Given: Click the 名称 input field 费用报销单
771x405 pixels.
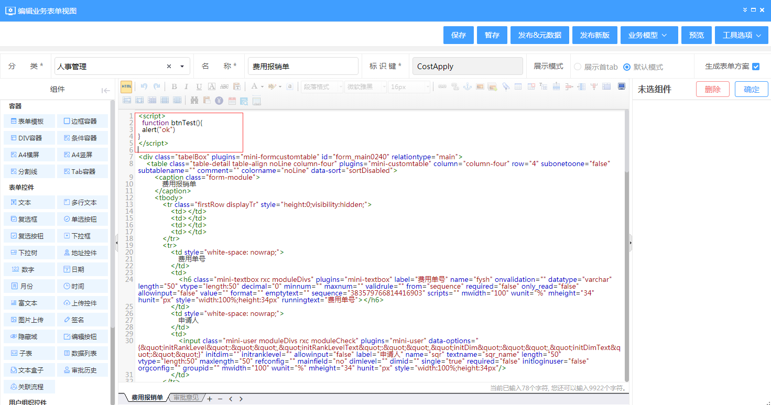Looking at the screenshot, I should 303,67.
